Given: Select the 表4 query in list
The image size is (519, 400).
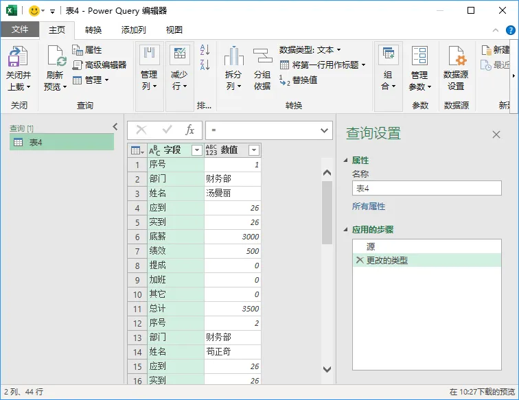Looking at the screenshot, I should pos(62,142).
